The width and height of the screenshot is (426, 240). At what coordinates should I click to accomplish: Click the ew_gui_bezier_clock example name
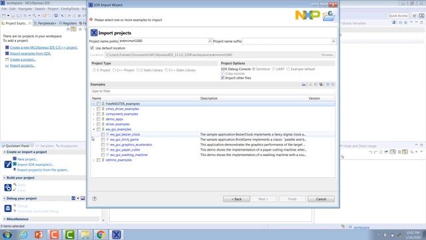125,135
